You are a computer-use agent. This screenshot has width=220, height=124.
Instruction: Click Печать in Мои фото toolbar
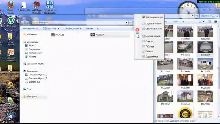coord(89,28)
